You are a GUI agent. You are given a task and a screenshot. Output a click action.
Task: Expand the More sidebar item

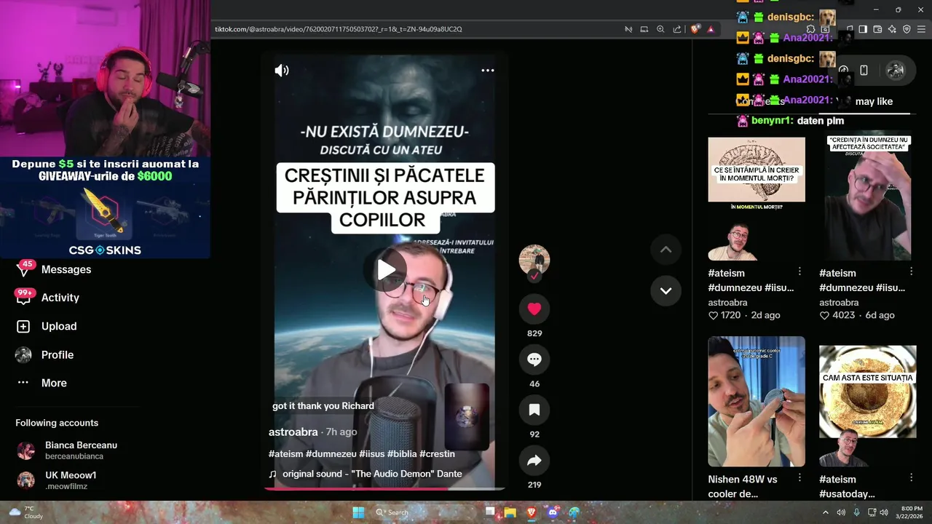click(x=53, y=383)
